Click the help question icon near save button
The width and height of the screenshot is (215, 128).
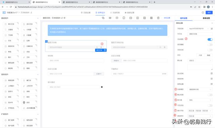203,12
